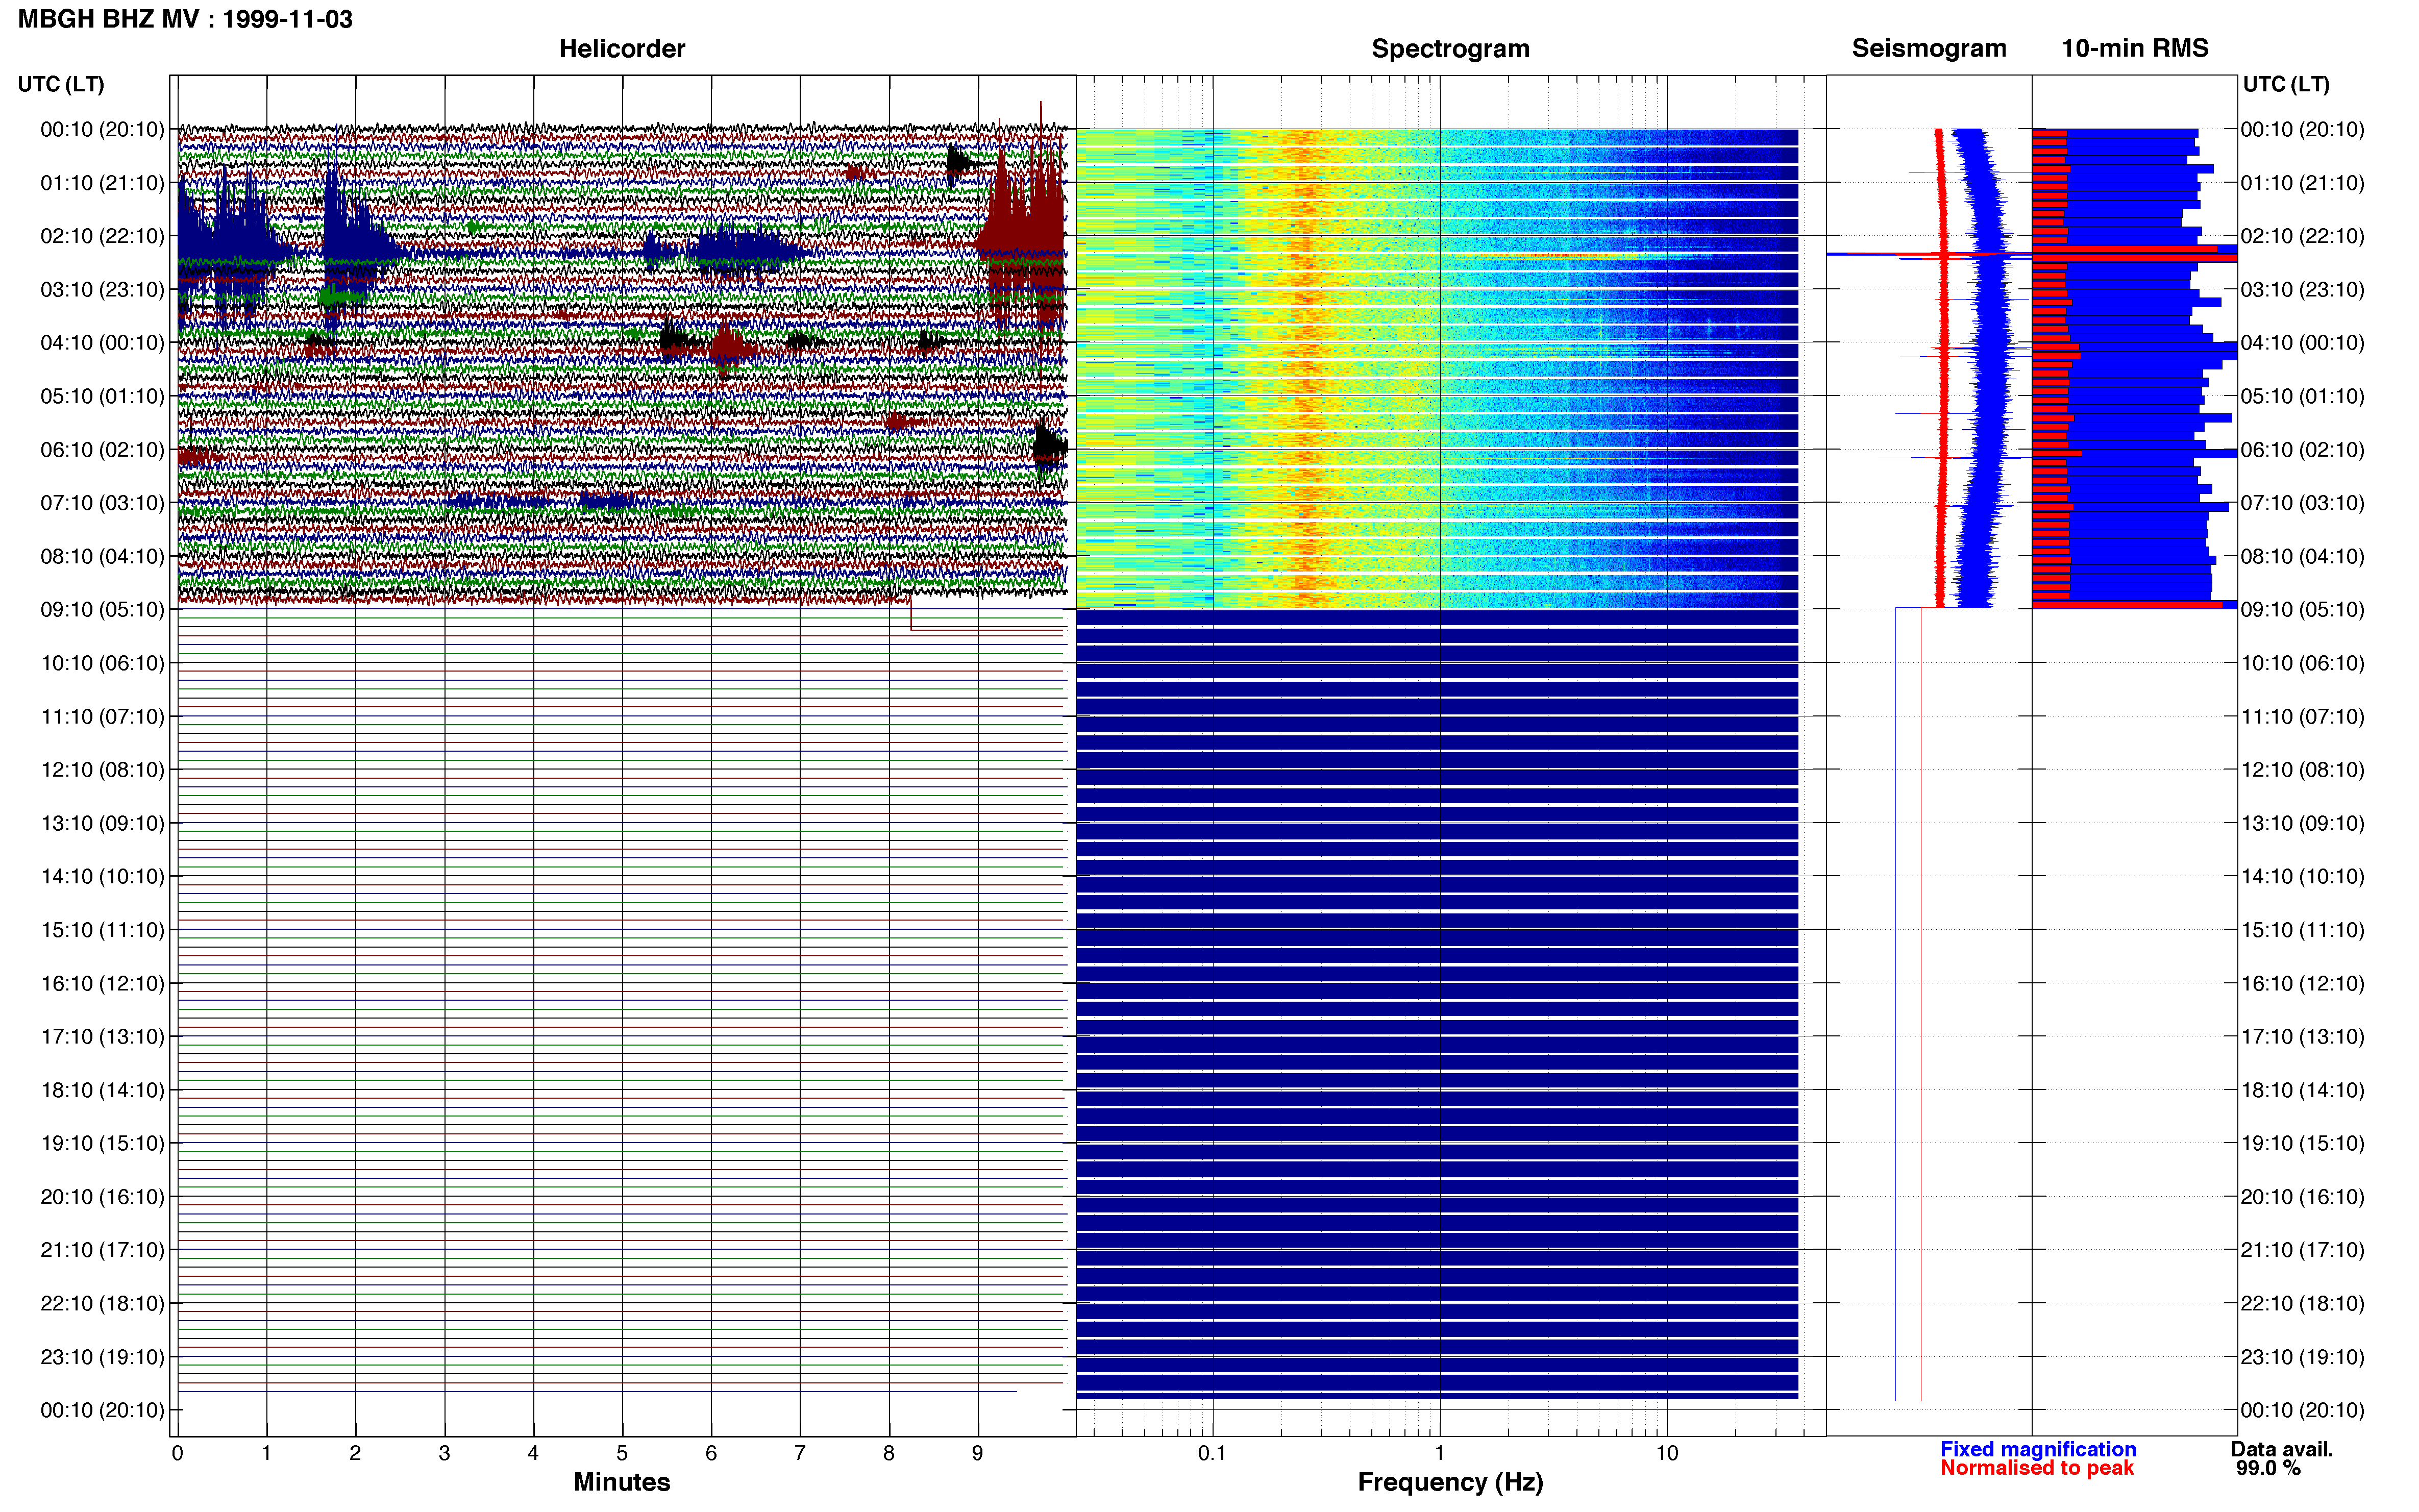Viewport: 2419px width, 1512px height.
Task: Click left time label '02:10 (22:10)'
Action: click(102, 236)
